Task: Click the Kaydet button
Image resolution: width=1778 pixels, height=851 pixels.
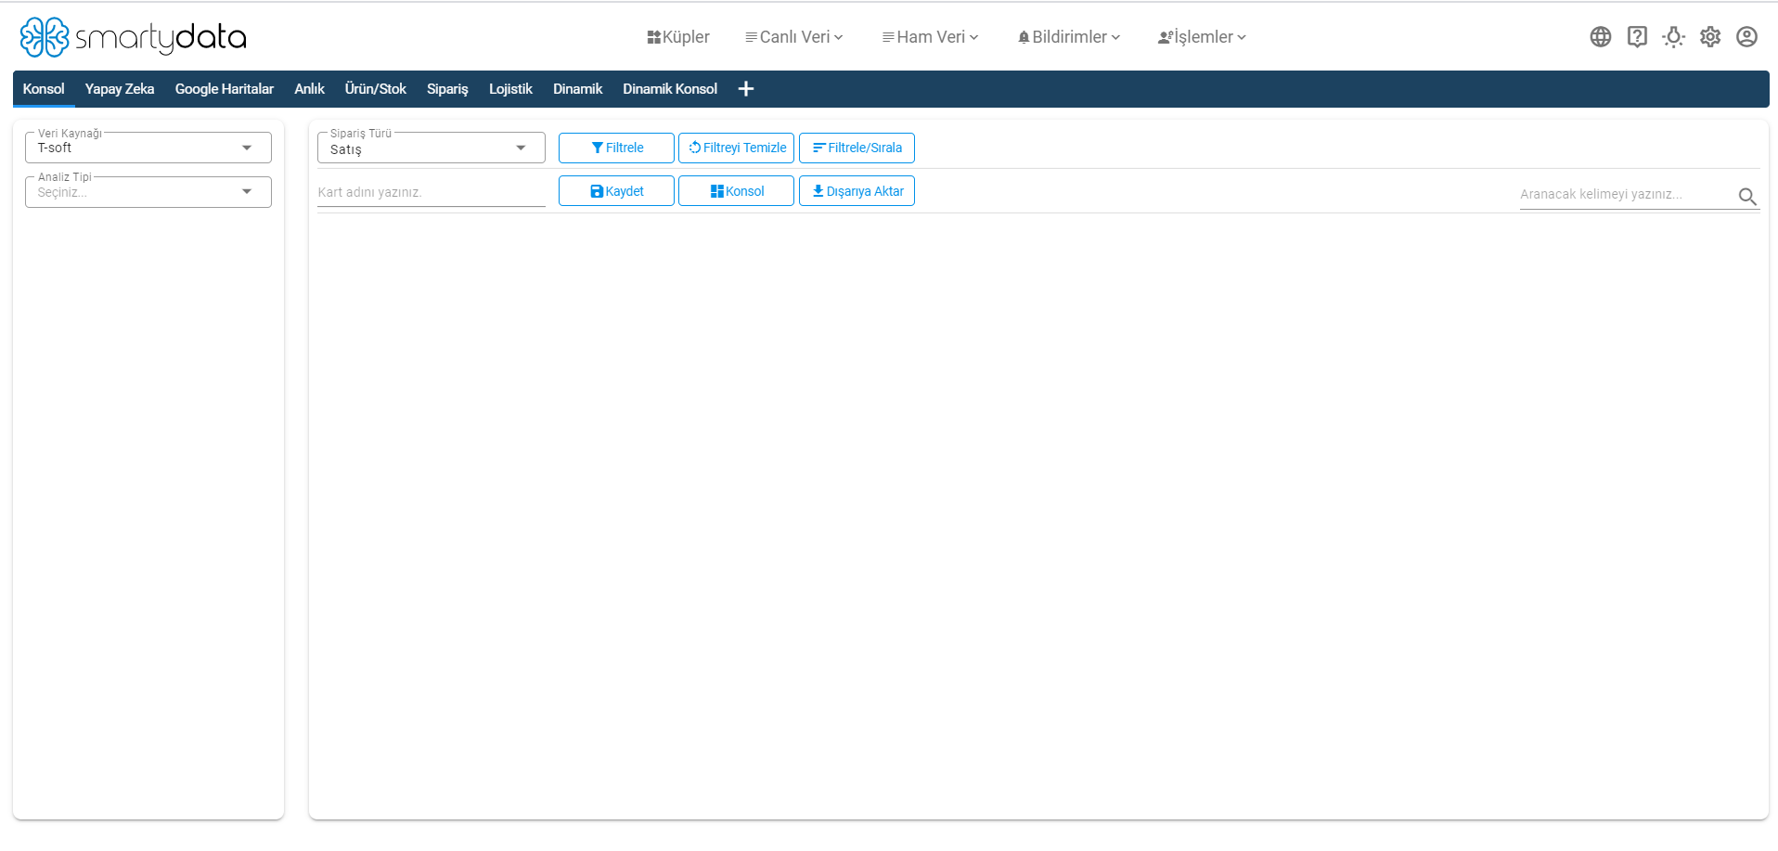Action: (616, 191)
